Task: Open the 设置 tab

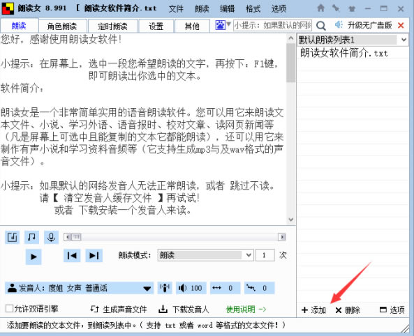Action: click(156, 26)
